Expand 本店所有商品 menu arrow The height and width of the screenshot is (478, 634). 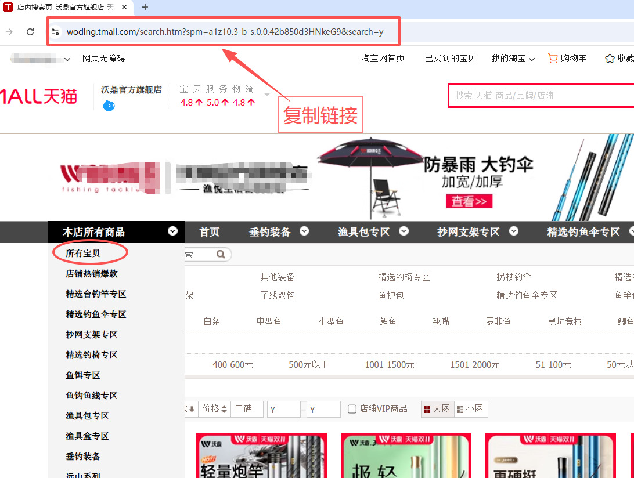pos(172,231)
